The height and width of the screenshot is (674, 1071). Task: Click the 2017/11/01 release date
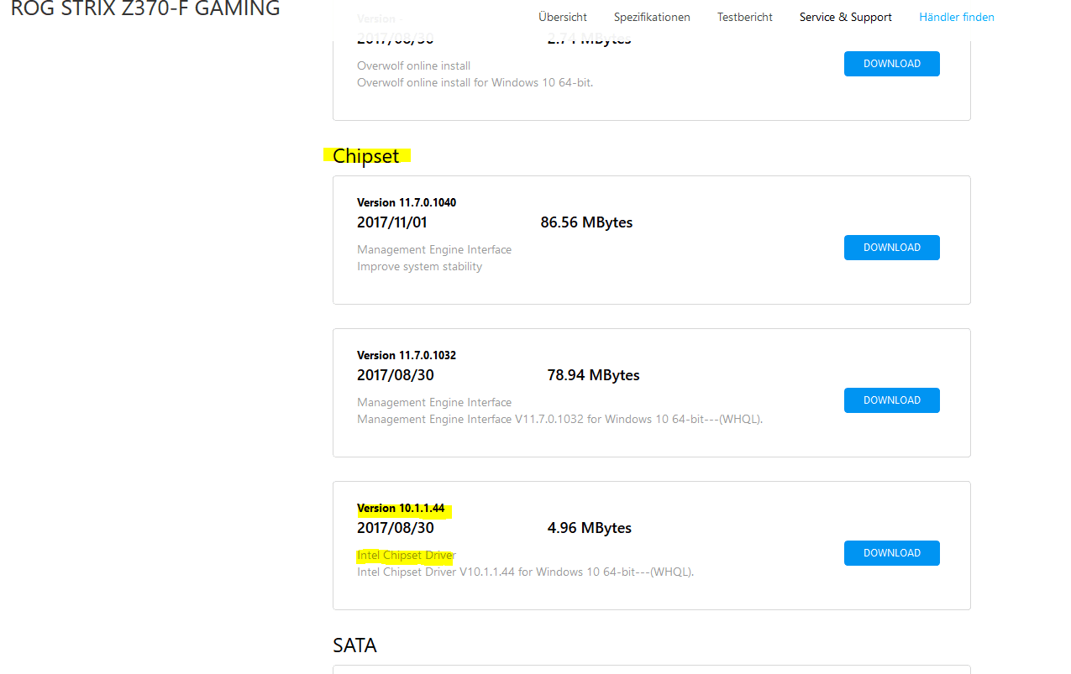(x=392, y=222)
